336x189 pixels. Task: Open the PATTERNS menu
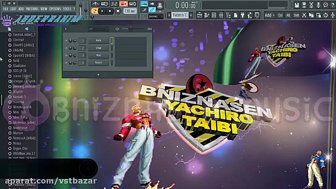point(32,9)
